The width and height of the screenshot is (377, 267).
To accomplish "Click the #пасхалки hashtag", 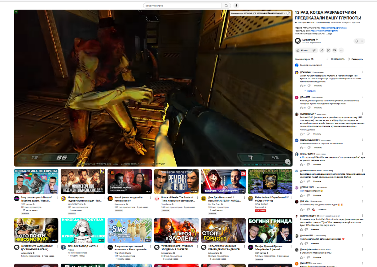I will [336, 23].
